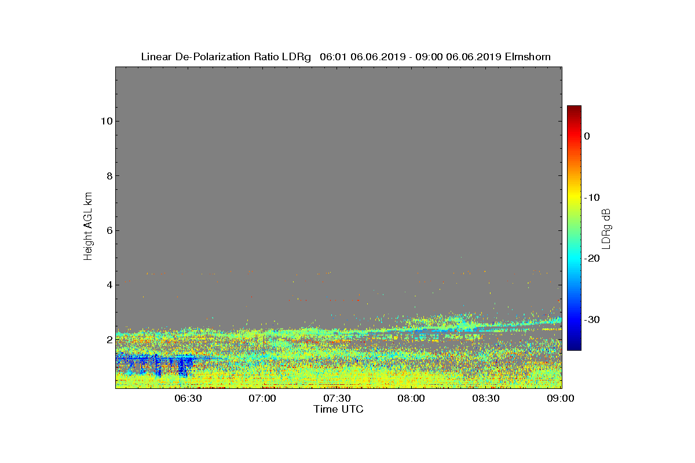Click the colorbar value -30 label

click(592, 320)
